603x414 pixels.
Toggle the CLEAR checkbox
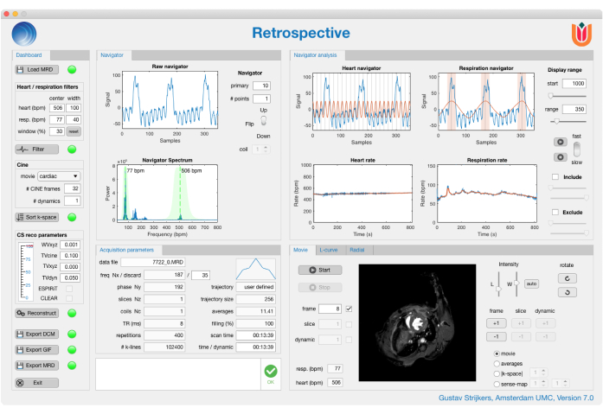point(69,298)
